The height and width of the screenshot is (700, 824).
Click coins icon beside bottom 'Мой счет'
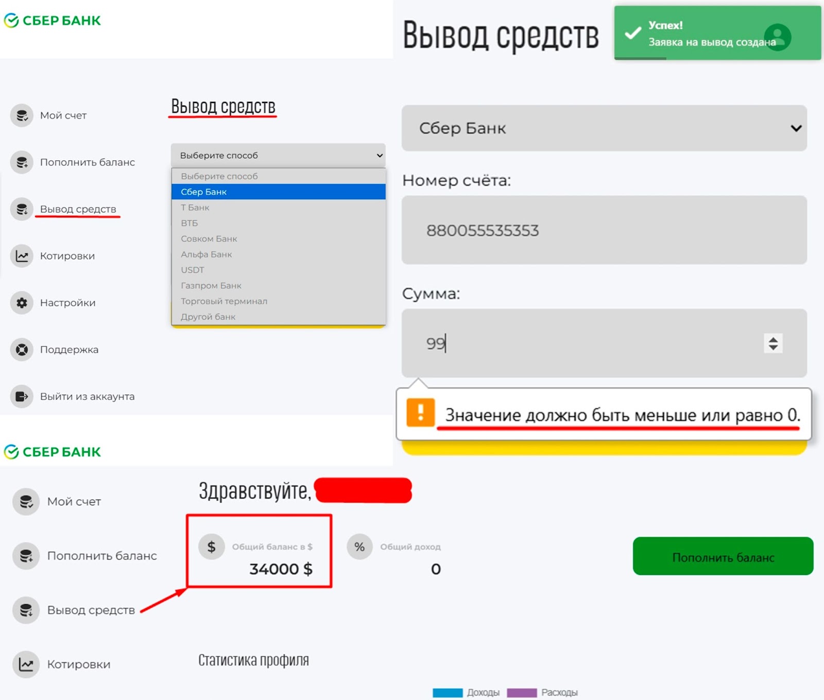[x=26, y=502]
